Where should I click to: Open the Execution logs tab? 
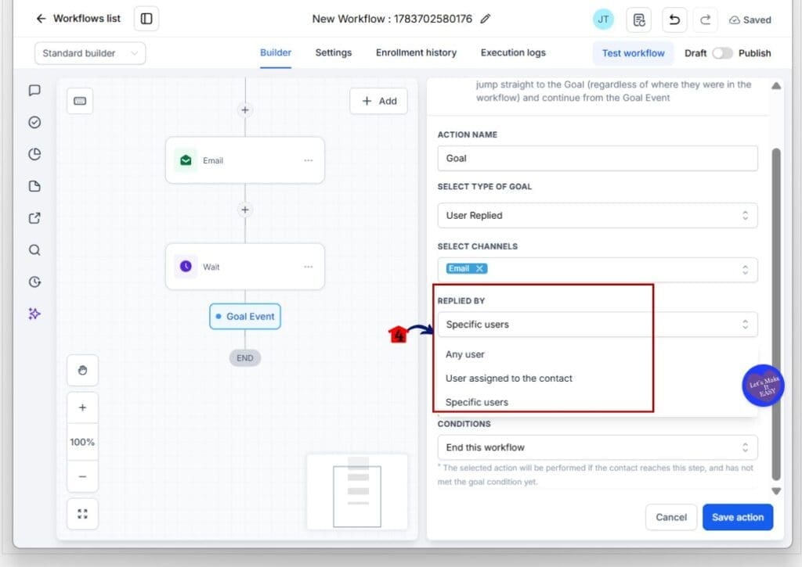tap(513, 52)
